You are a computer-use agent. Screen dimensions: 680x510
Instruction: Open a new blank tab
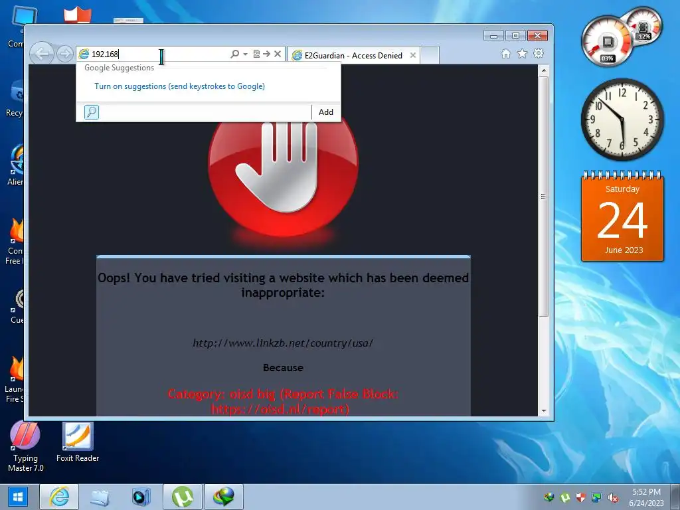[x=430, y=56]
